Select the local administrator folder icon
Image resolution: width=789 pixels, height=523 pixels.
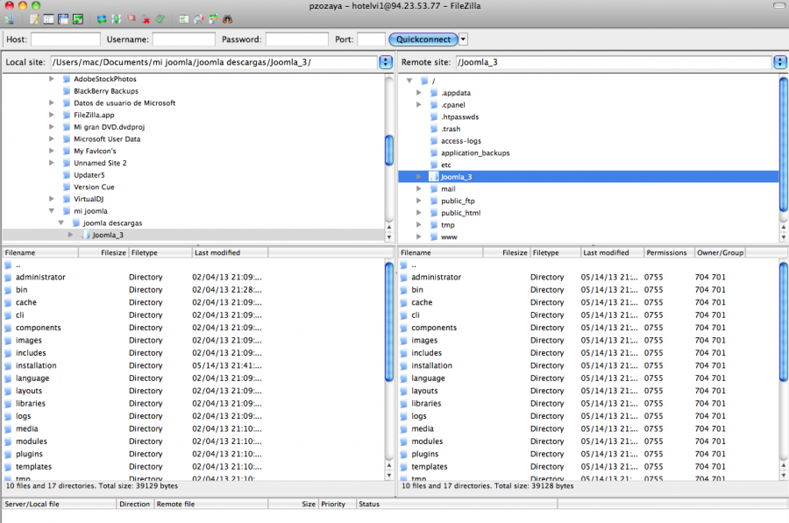(x=8, y=278)
